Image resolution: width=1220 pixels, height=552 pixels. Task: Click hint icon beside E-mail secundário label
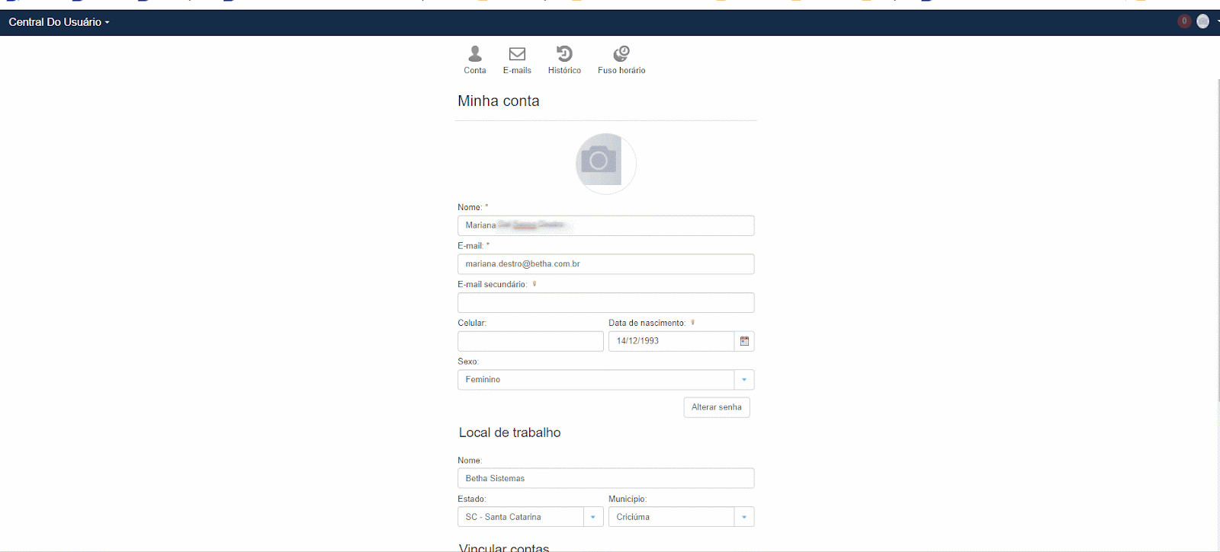pos(535,284)
